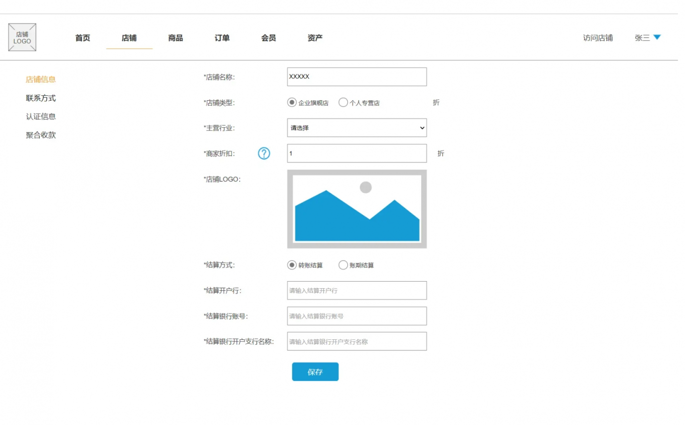Click the 店铺LOGO upload image thumbnail

tap(357, 209)
